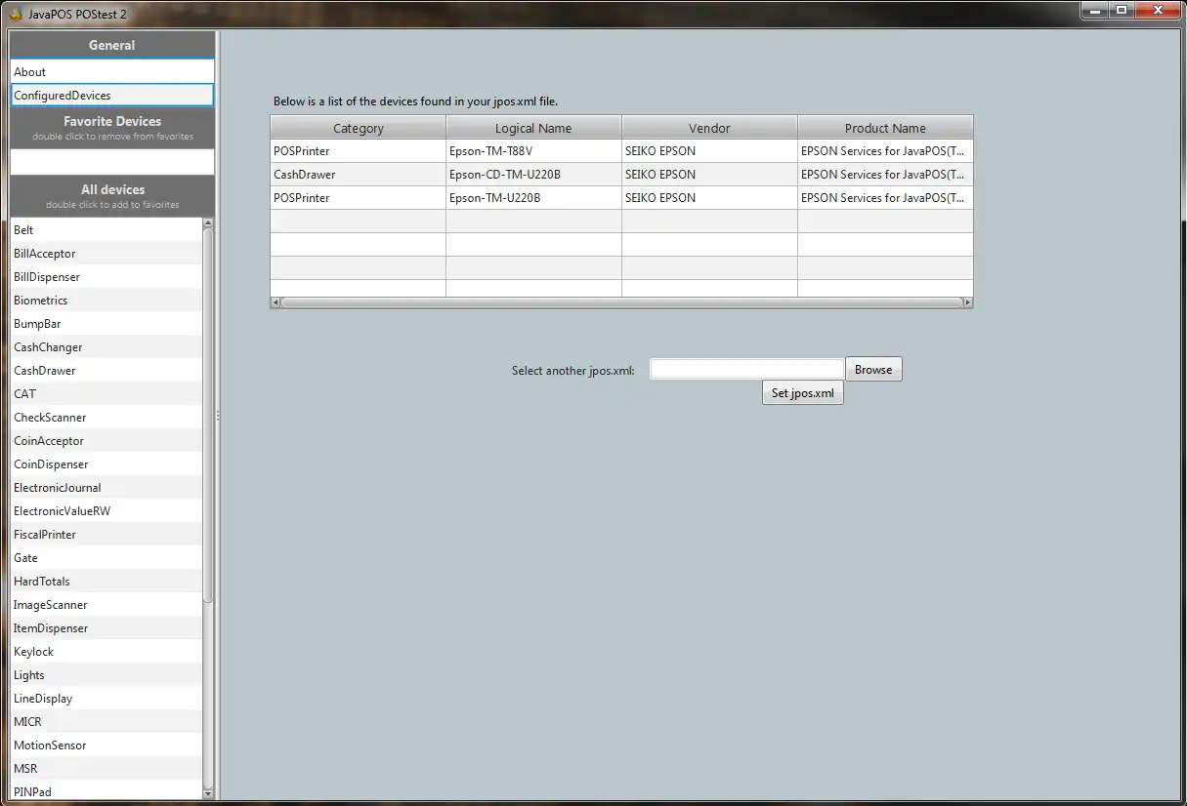
Task: Select FiscalPrinter in All devices
Action: pos(106,535)
